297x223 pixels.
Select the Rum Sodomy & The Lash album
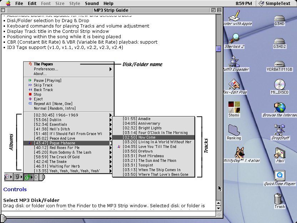(x=69, y=152)
